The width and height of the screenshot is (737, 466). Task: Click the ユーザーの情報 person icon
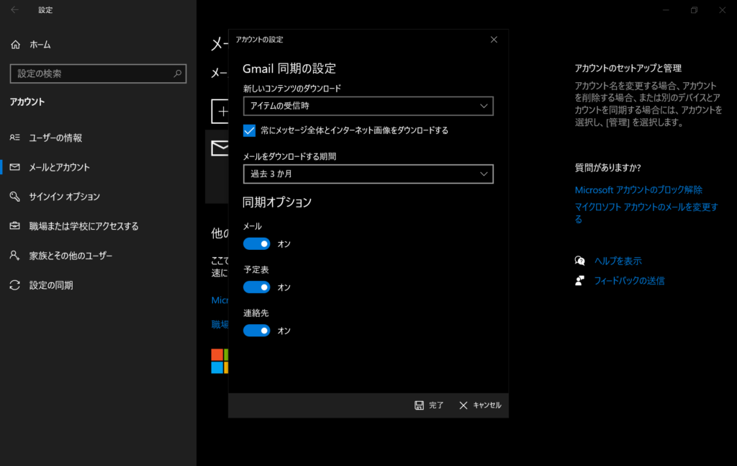[x=15, y=138]
